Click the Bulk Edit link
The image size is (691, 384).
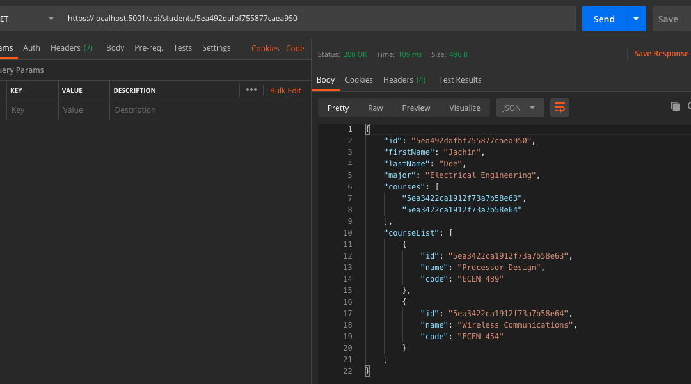pos(285,90)
